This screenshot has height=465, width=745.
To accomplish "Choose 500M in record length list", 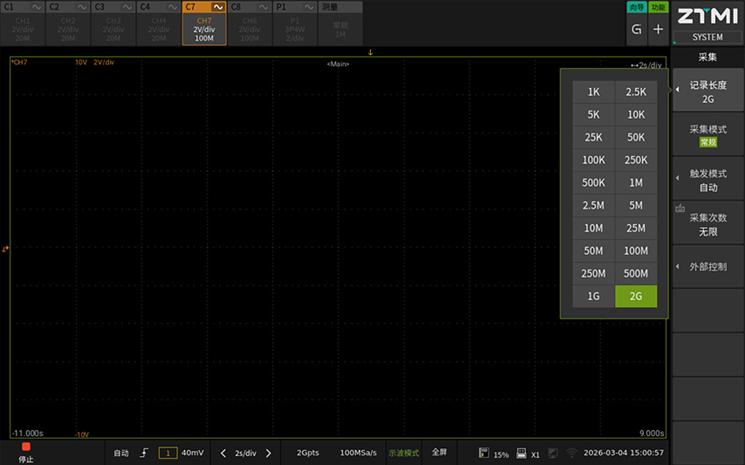I will [635, 273].
